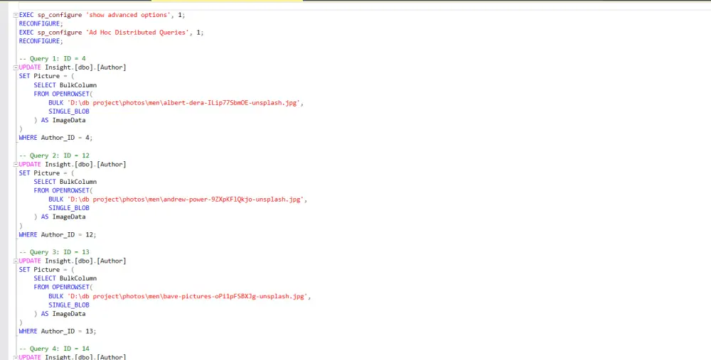Viewport: 711px width, 360px height.
Task: Click the line 'WHERE Author_ID = 13;'
Action: 58,331
